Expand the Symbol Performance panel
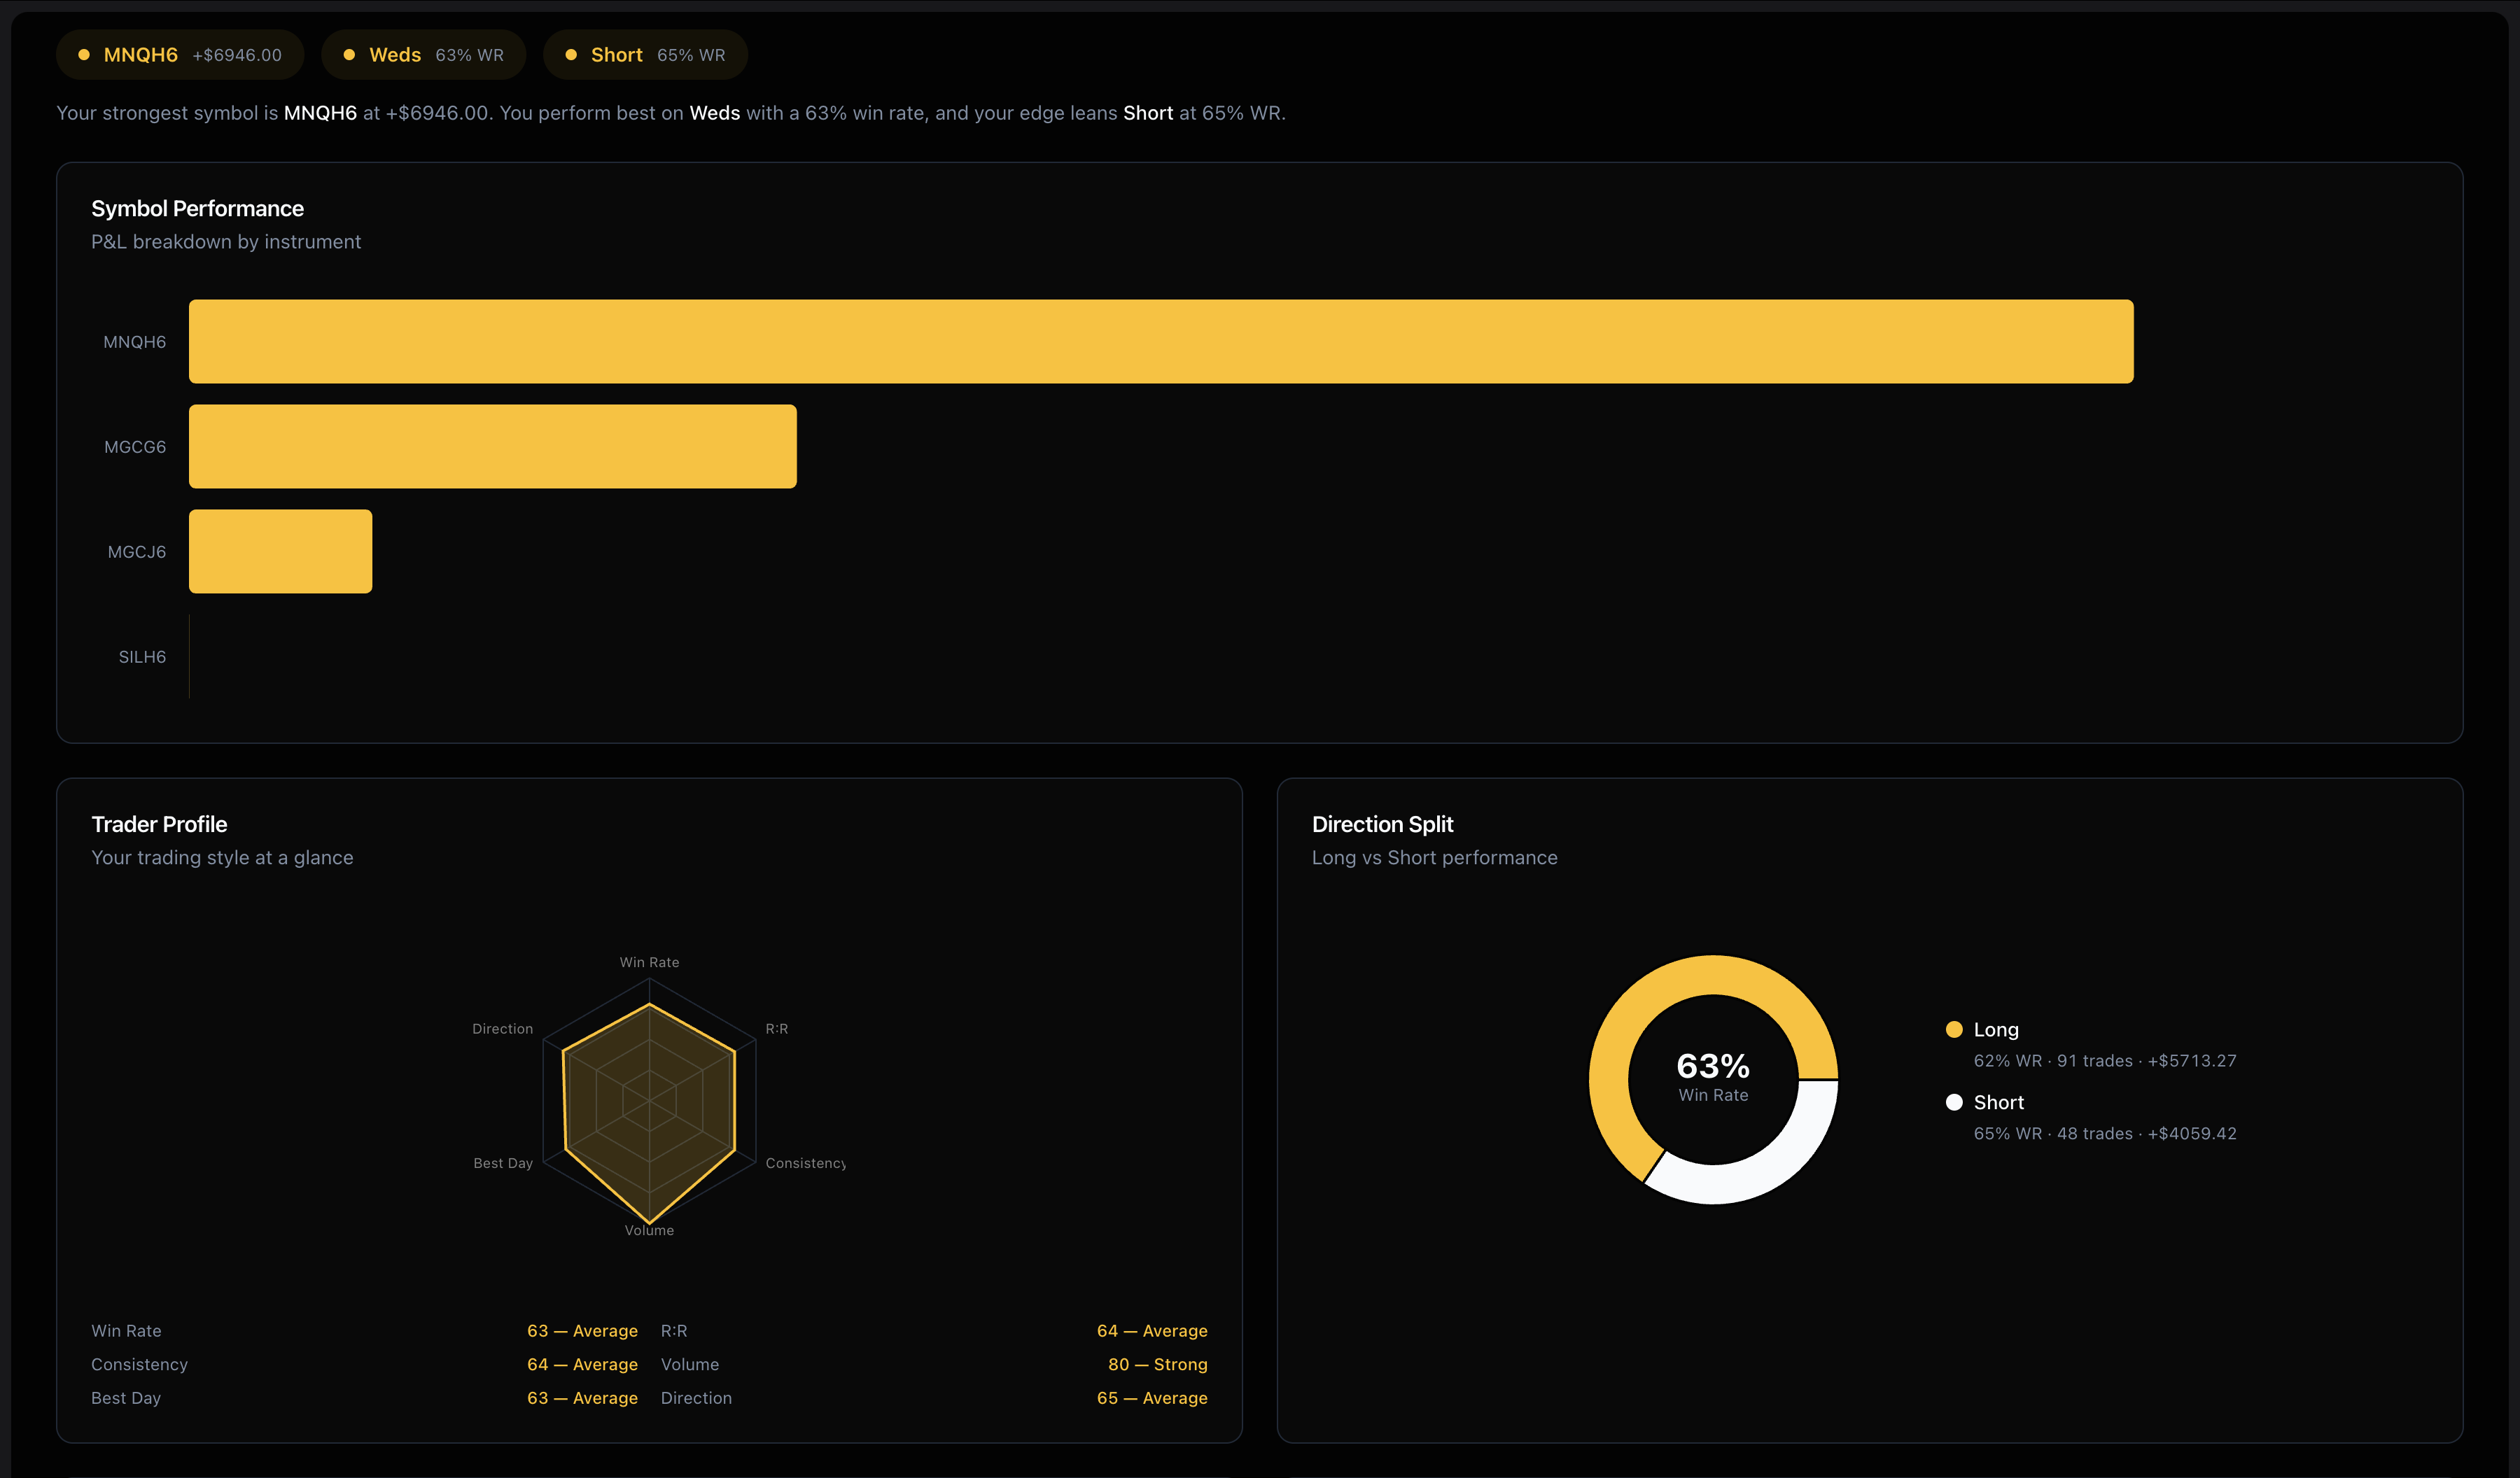This screenshot has height=1478, width=2520. coord(198,208)
